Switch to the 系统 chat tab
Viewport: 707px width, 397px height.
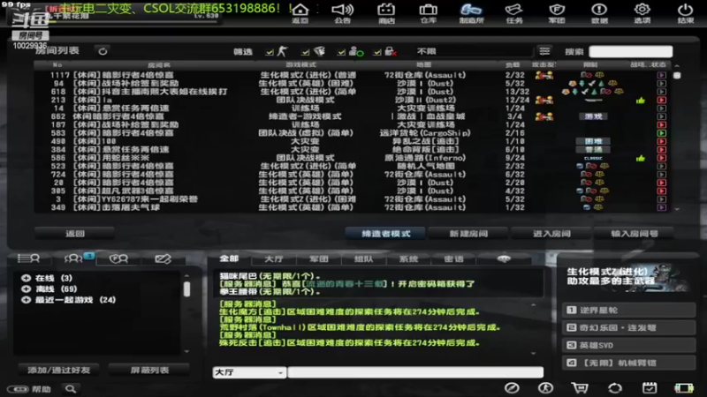pyautogui.click(x=408, y=258)
